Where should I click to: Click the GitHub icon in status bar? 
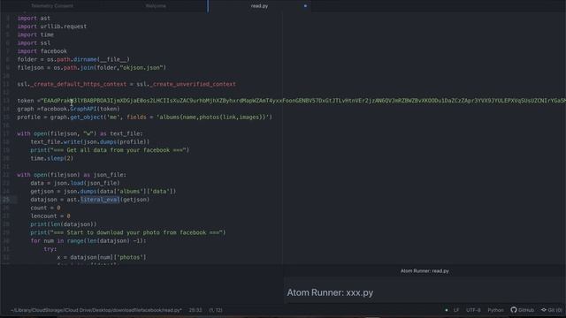[523, 310]
